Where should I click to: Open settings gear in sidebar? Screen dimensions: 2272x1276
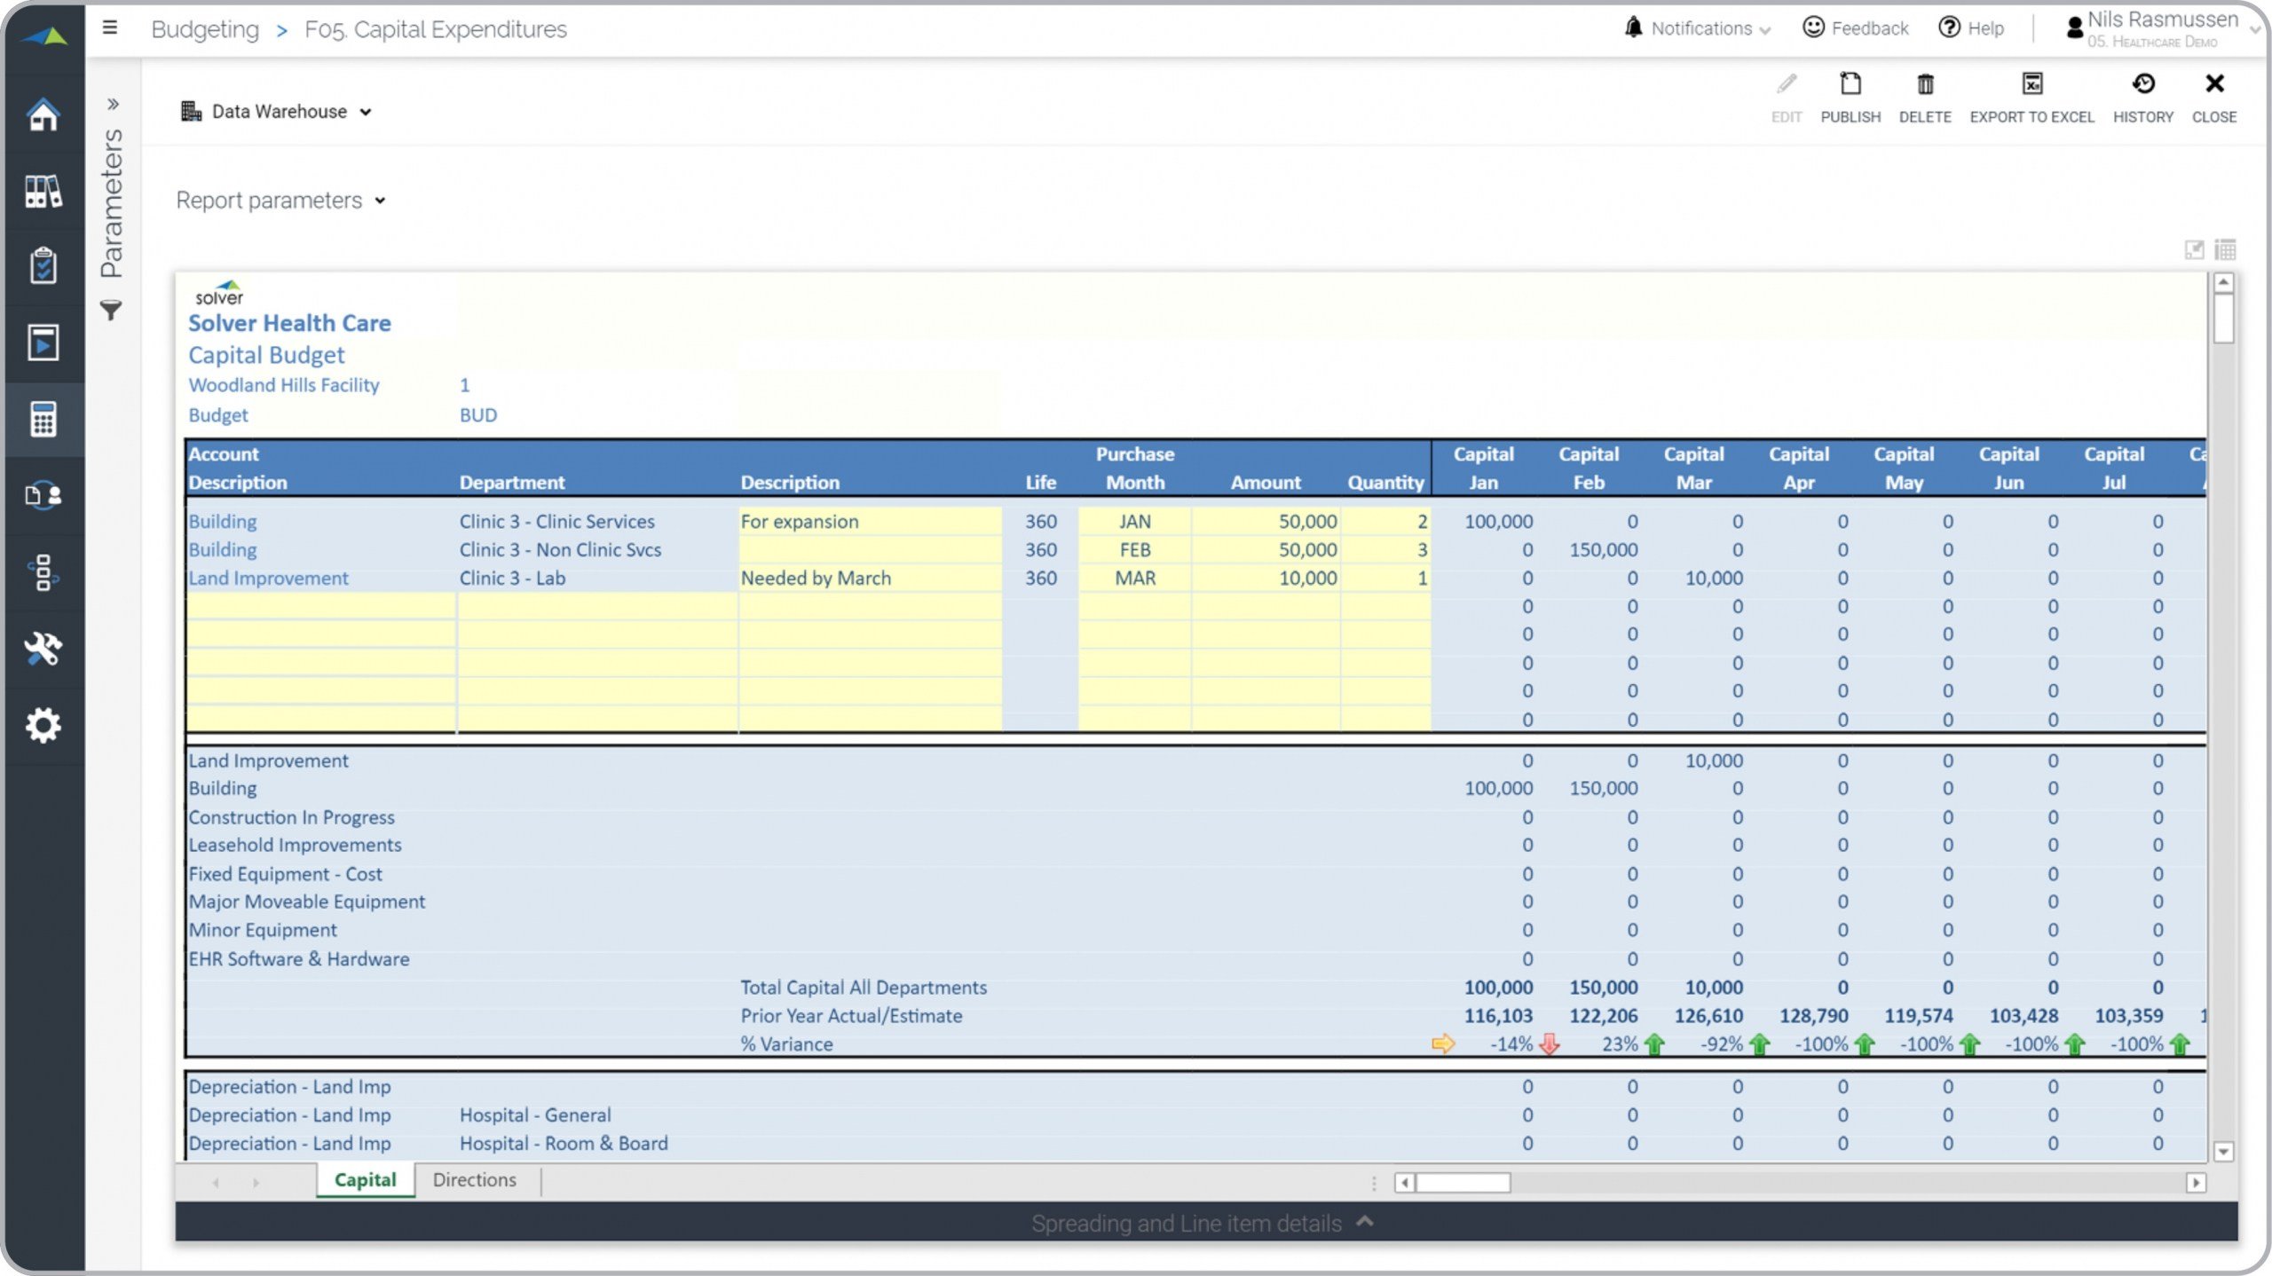tap(43, 725)
